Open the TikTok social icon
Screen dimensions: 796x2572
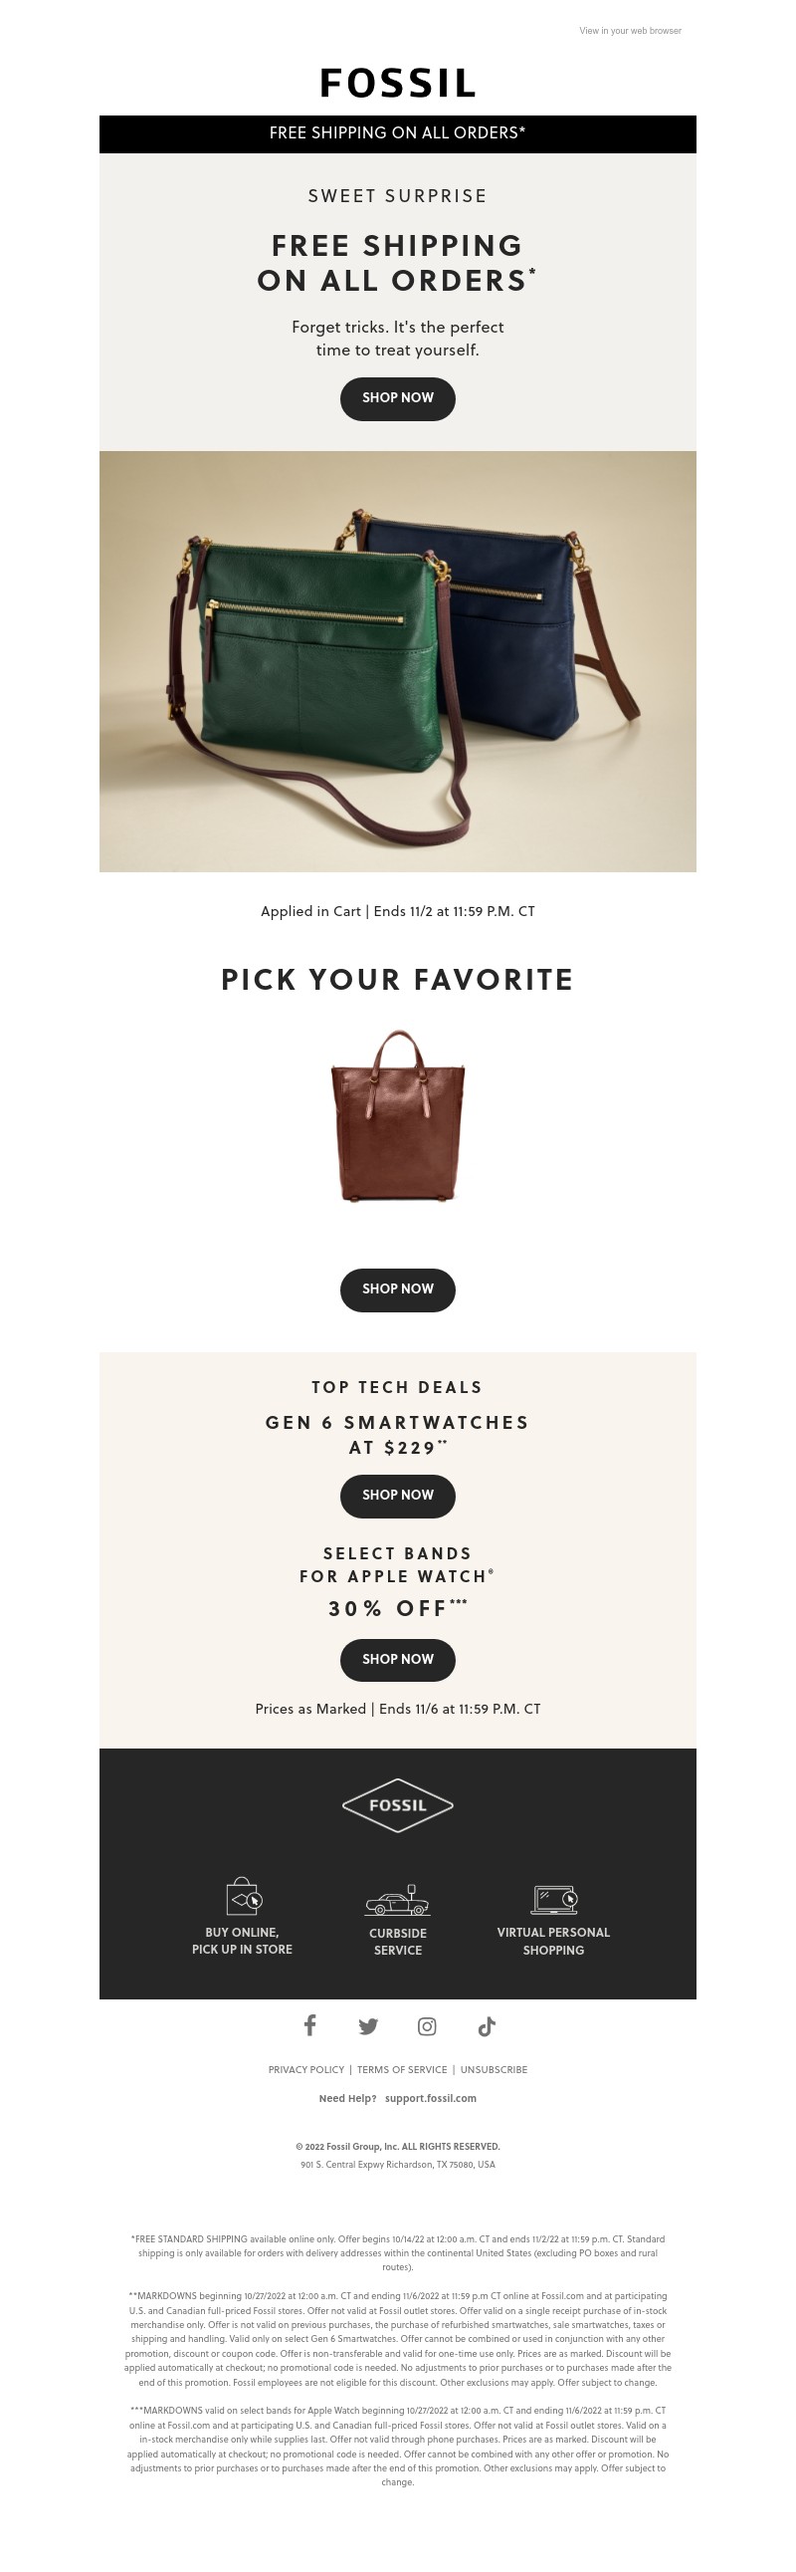pos(486,2026)
